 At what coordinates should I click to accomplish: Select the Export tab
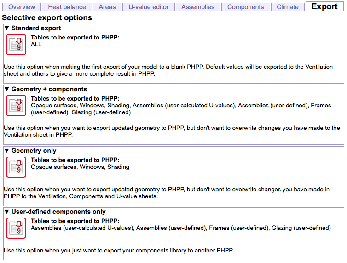[324, 6]
